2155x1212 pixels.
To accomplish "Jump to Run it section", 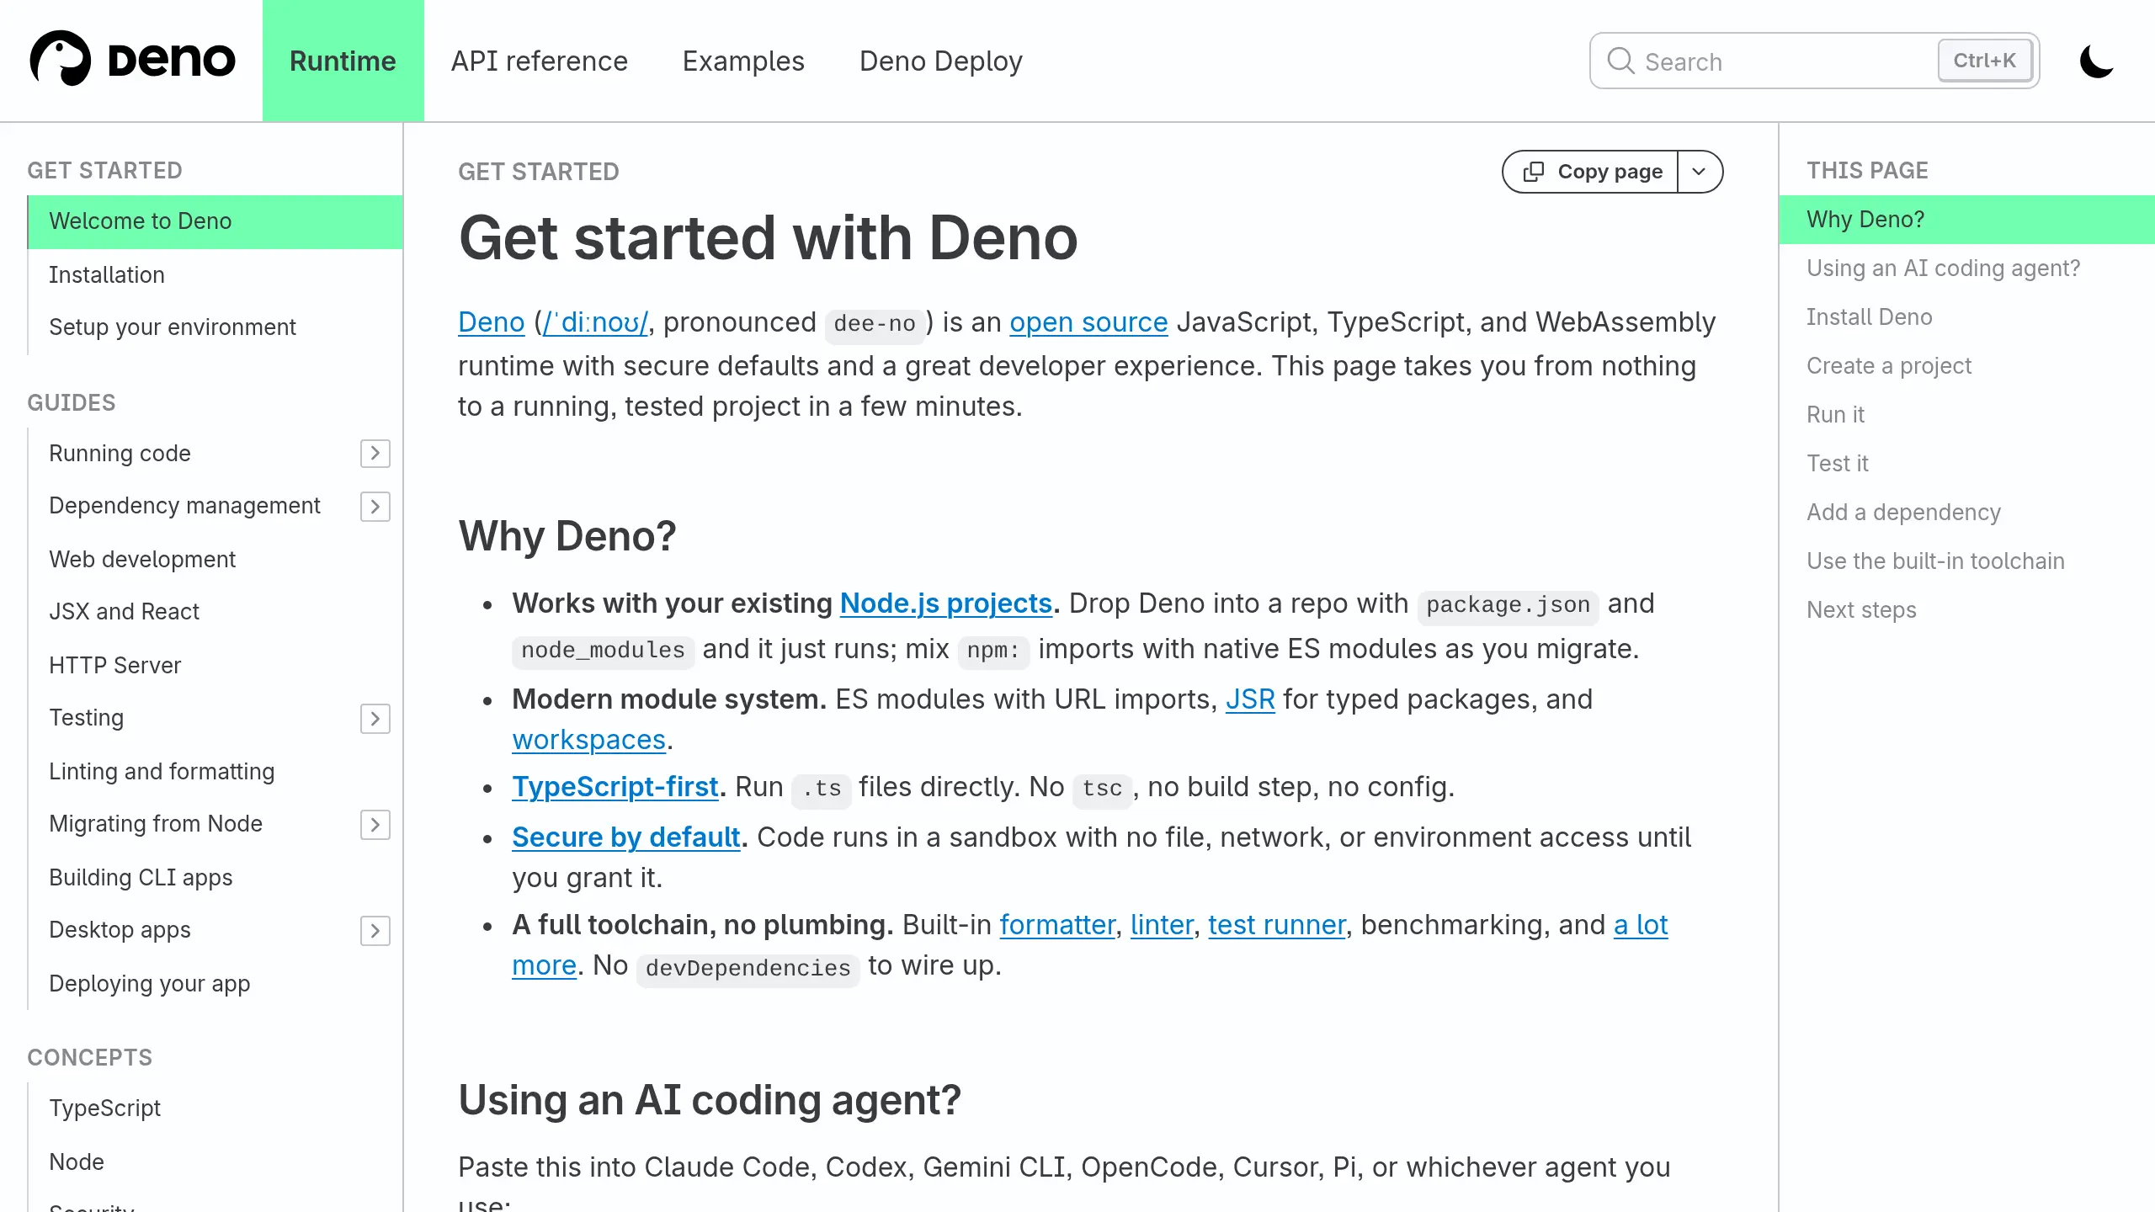I will 1835,415.
